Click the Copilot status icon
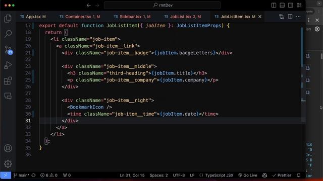This screenshot has width=323, height=181. (x=264, y=175)
